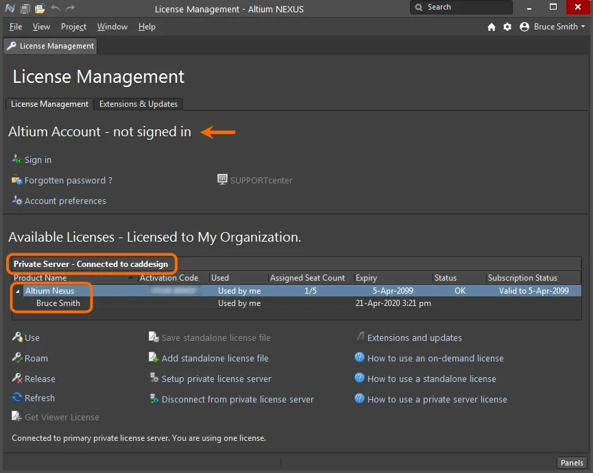Click the Release license icon
The width and height of the screenshot is (593, 473).
pyautogui.click(x=17, y=377)
